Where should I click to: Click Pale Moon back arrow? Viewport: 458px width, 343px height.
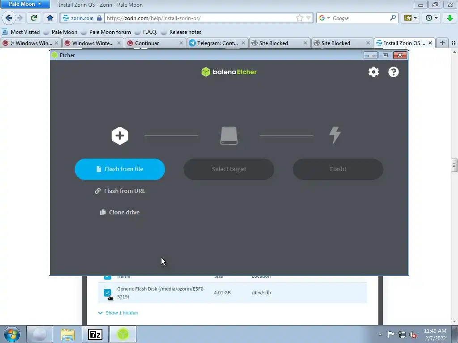[x=8, y=18]
